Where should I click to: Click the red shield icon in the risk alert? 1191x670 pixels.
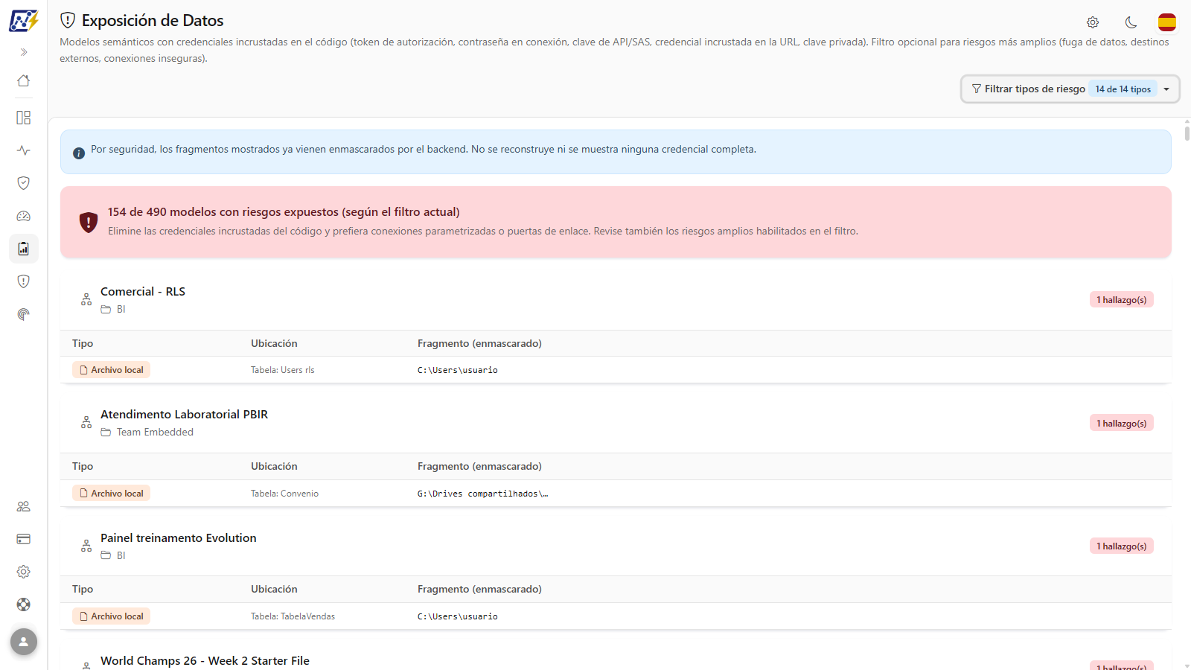pyautogui.click(x=89, y=222)
